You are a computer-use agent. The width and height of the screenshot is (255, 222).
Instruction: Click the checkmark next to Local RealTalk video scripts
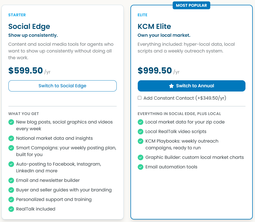click(141, 132)
